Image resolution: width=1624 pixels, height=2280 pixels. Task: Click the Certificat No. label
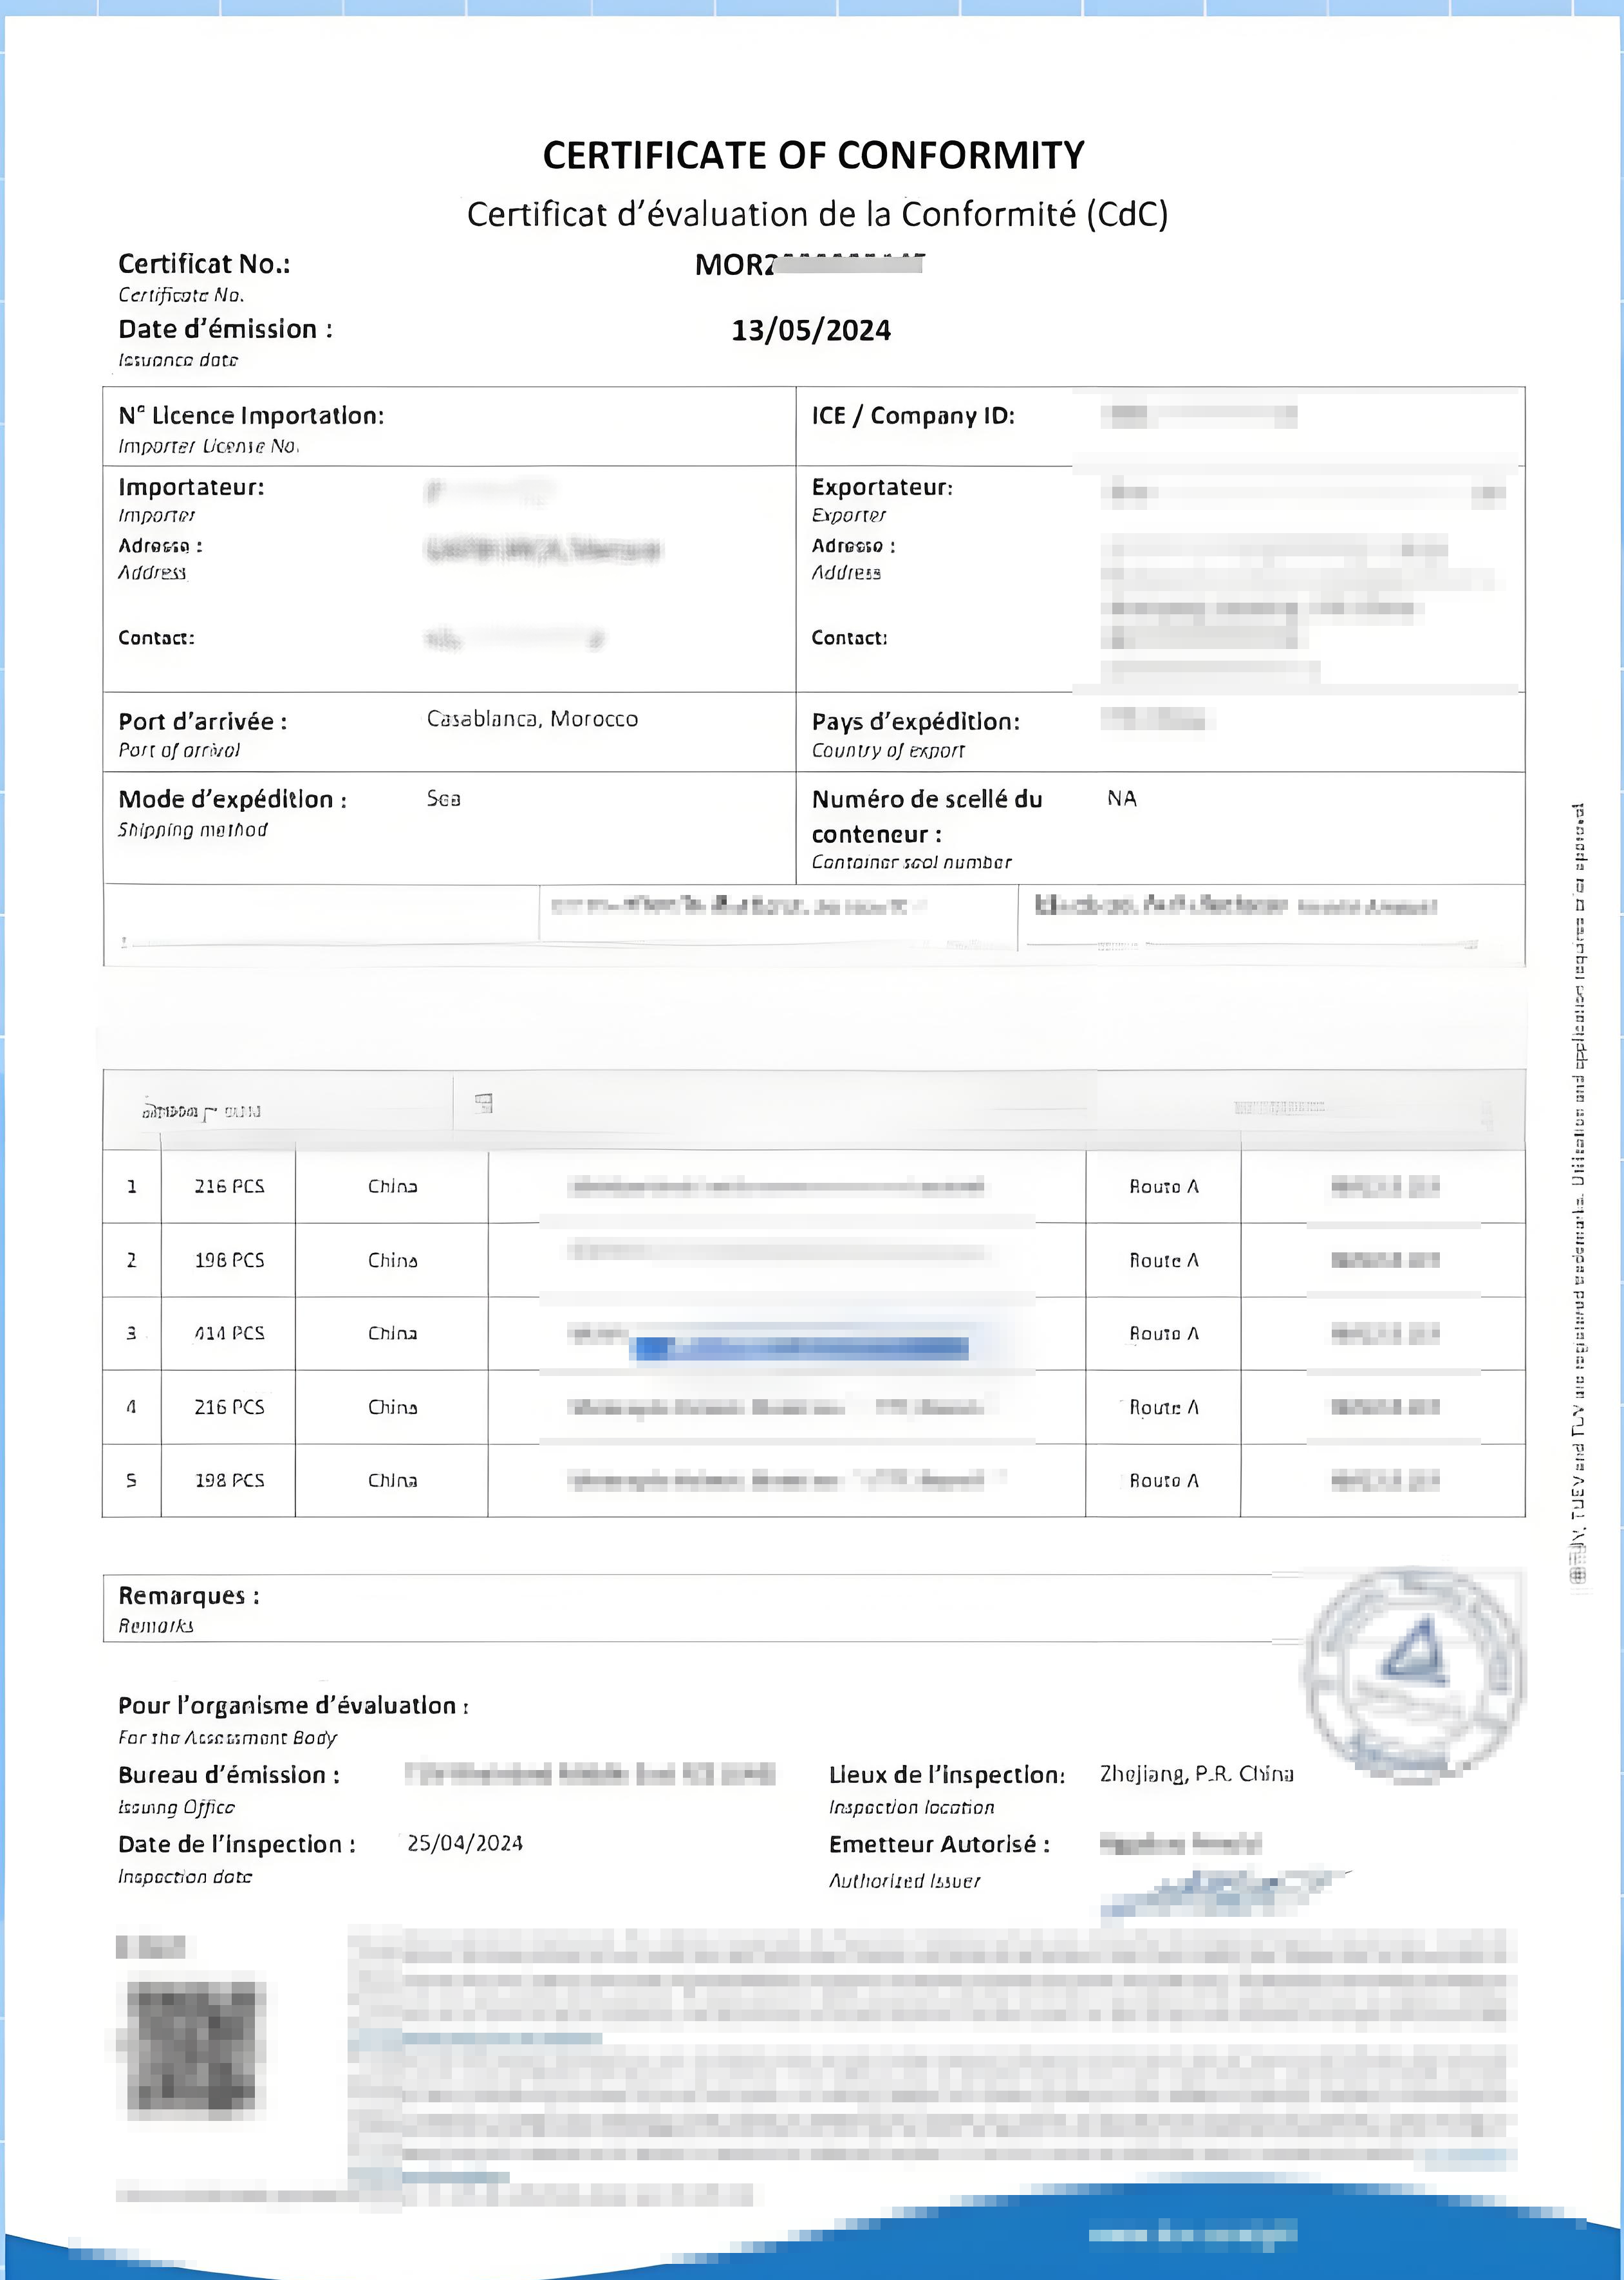point(204,264)
